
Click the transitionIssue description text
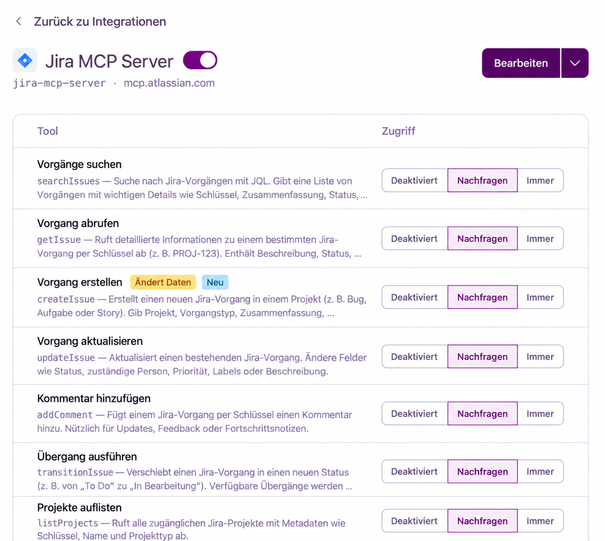pyautogui.click(x=194, y=479)
